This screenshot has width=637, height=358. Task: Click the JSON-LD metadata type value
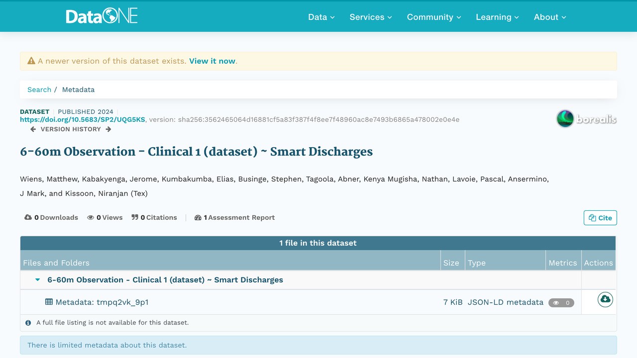coord(506,302)
